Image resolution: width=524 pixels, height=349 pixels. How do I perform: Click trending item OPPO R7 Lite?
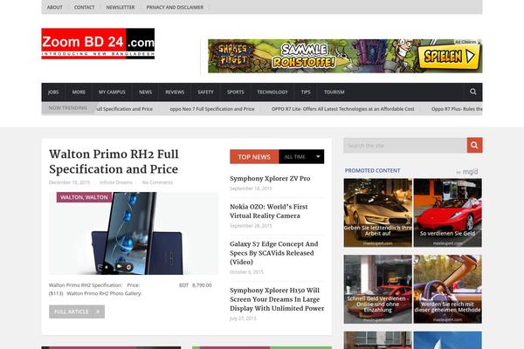tap(343, 109)
